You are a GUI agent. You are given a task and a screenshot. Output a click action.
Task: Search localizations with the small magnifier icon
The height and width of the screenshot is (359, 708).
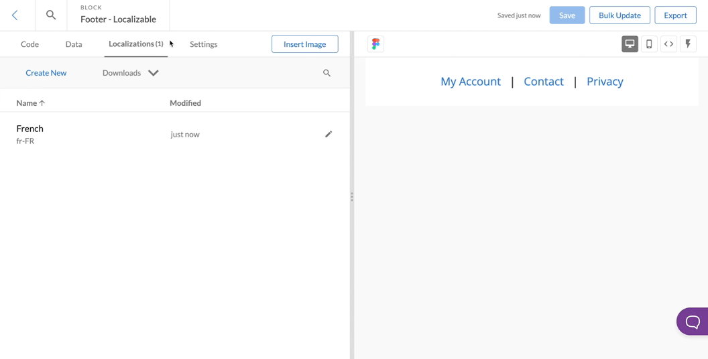click(327, 72)
